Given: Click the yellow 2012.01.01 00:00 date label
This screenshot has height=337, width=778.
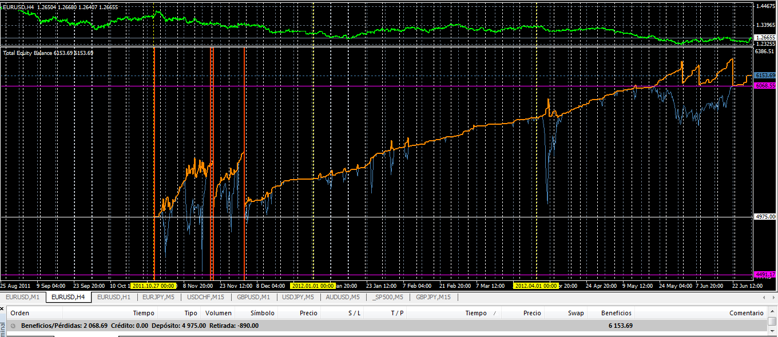Looking at the screenshot, I should 312,285.
